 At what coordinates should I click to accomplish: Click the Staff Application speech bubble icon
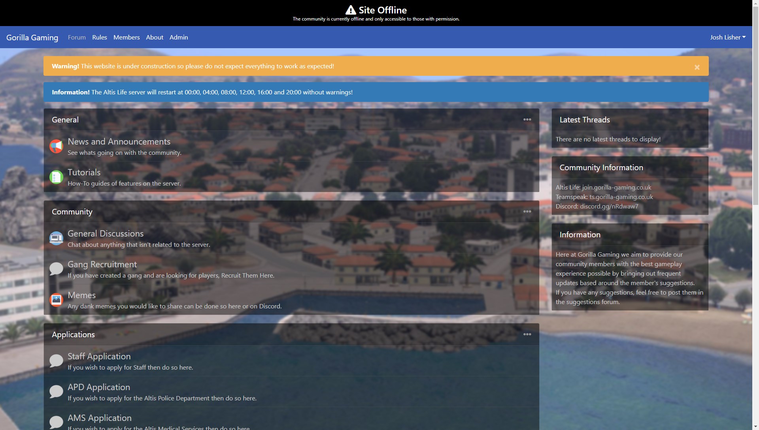[x=56, y=361]
